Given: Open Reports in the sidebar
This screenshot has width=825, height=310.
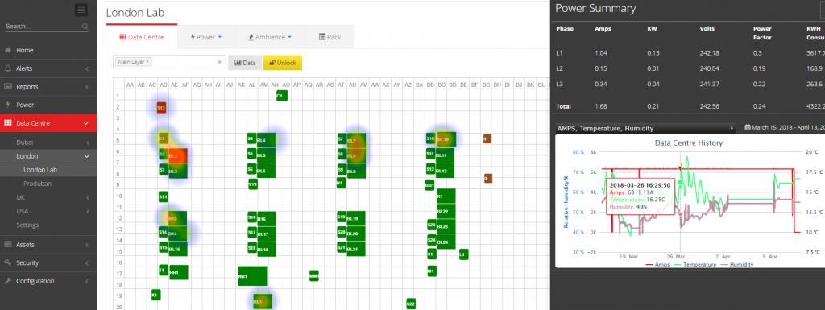Looking at the screenshot, I should coord(27,87).
